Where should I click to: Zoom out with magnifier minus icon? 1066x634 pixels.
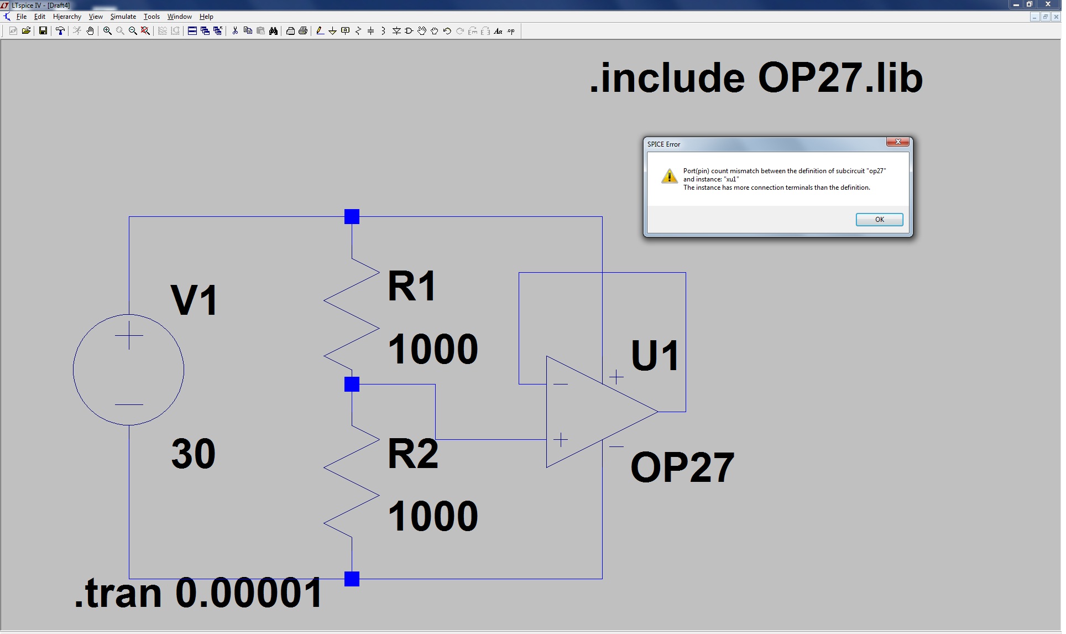(133, 31)
